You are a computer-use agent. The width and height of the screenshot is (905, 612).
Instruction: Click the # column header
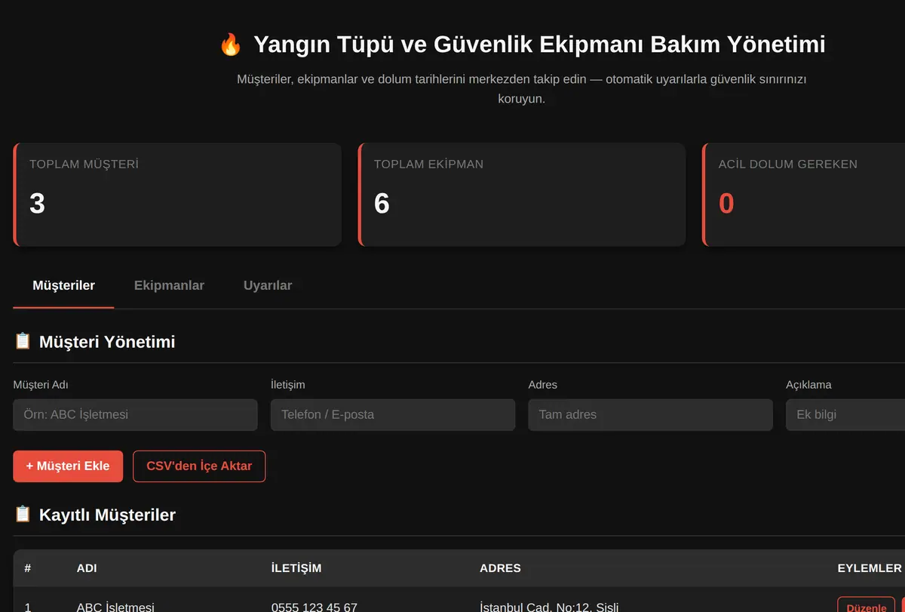pyautogui.click(x=28, y=568)
